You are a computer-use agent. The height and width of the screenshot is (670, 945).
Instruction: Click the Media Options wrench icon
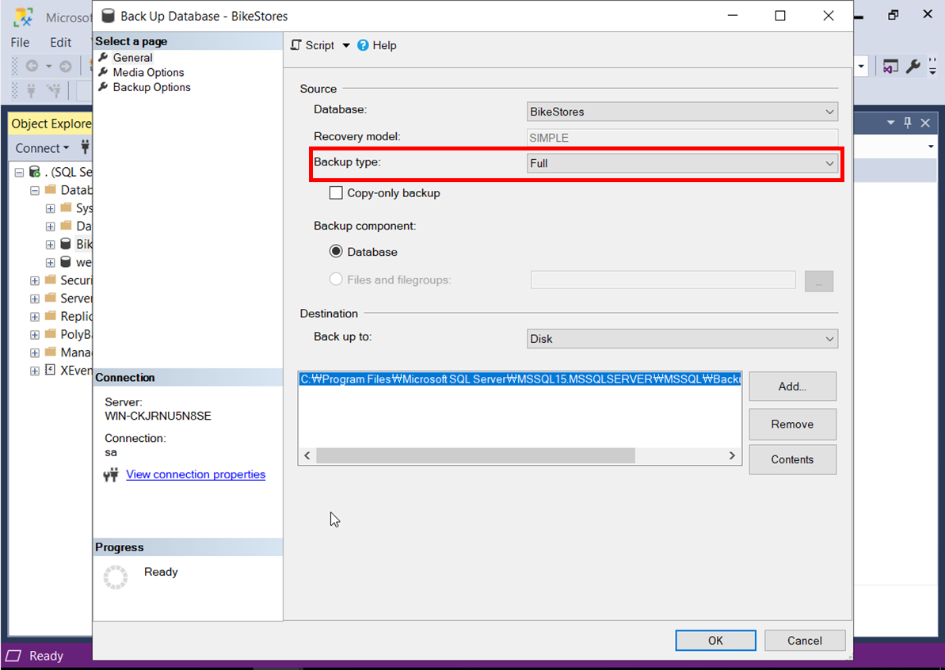click(x=104, y=72)
